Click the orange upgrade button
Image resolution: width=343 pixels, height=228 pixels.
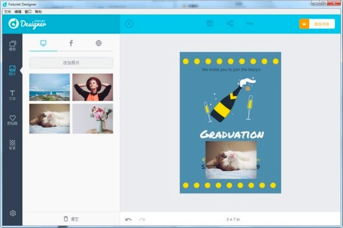(x=317, y=23)
